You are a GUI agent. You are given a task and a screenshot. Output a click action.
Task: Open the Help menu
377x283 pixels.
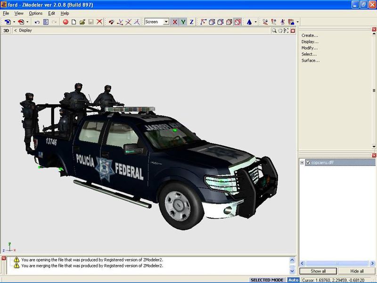point(65,14)
